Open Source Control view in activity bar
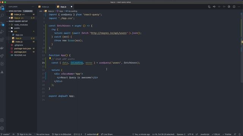 point(2,24)
